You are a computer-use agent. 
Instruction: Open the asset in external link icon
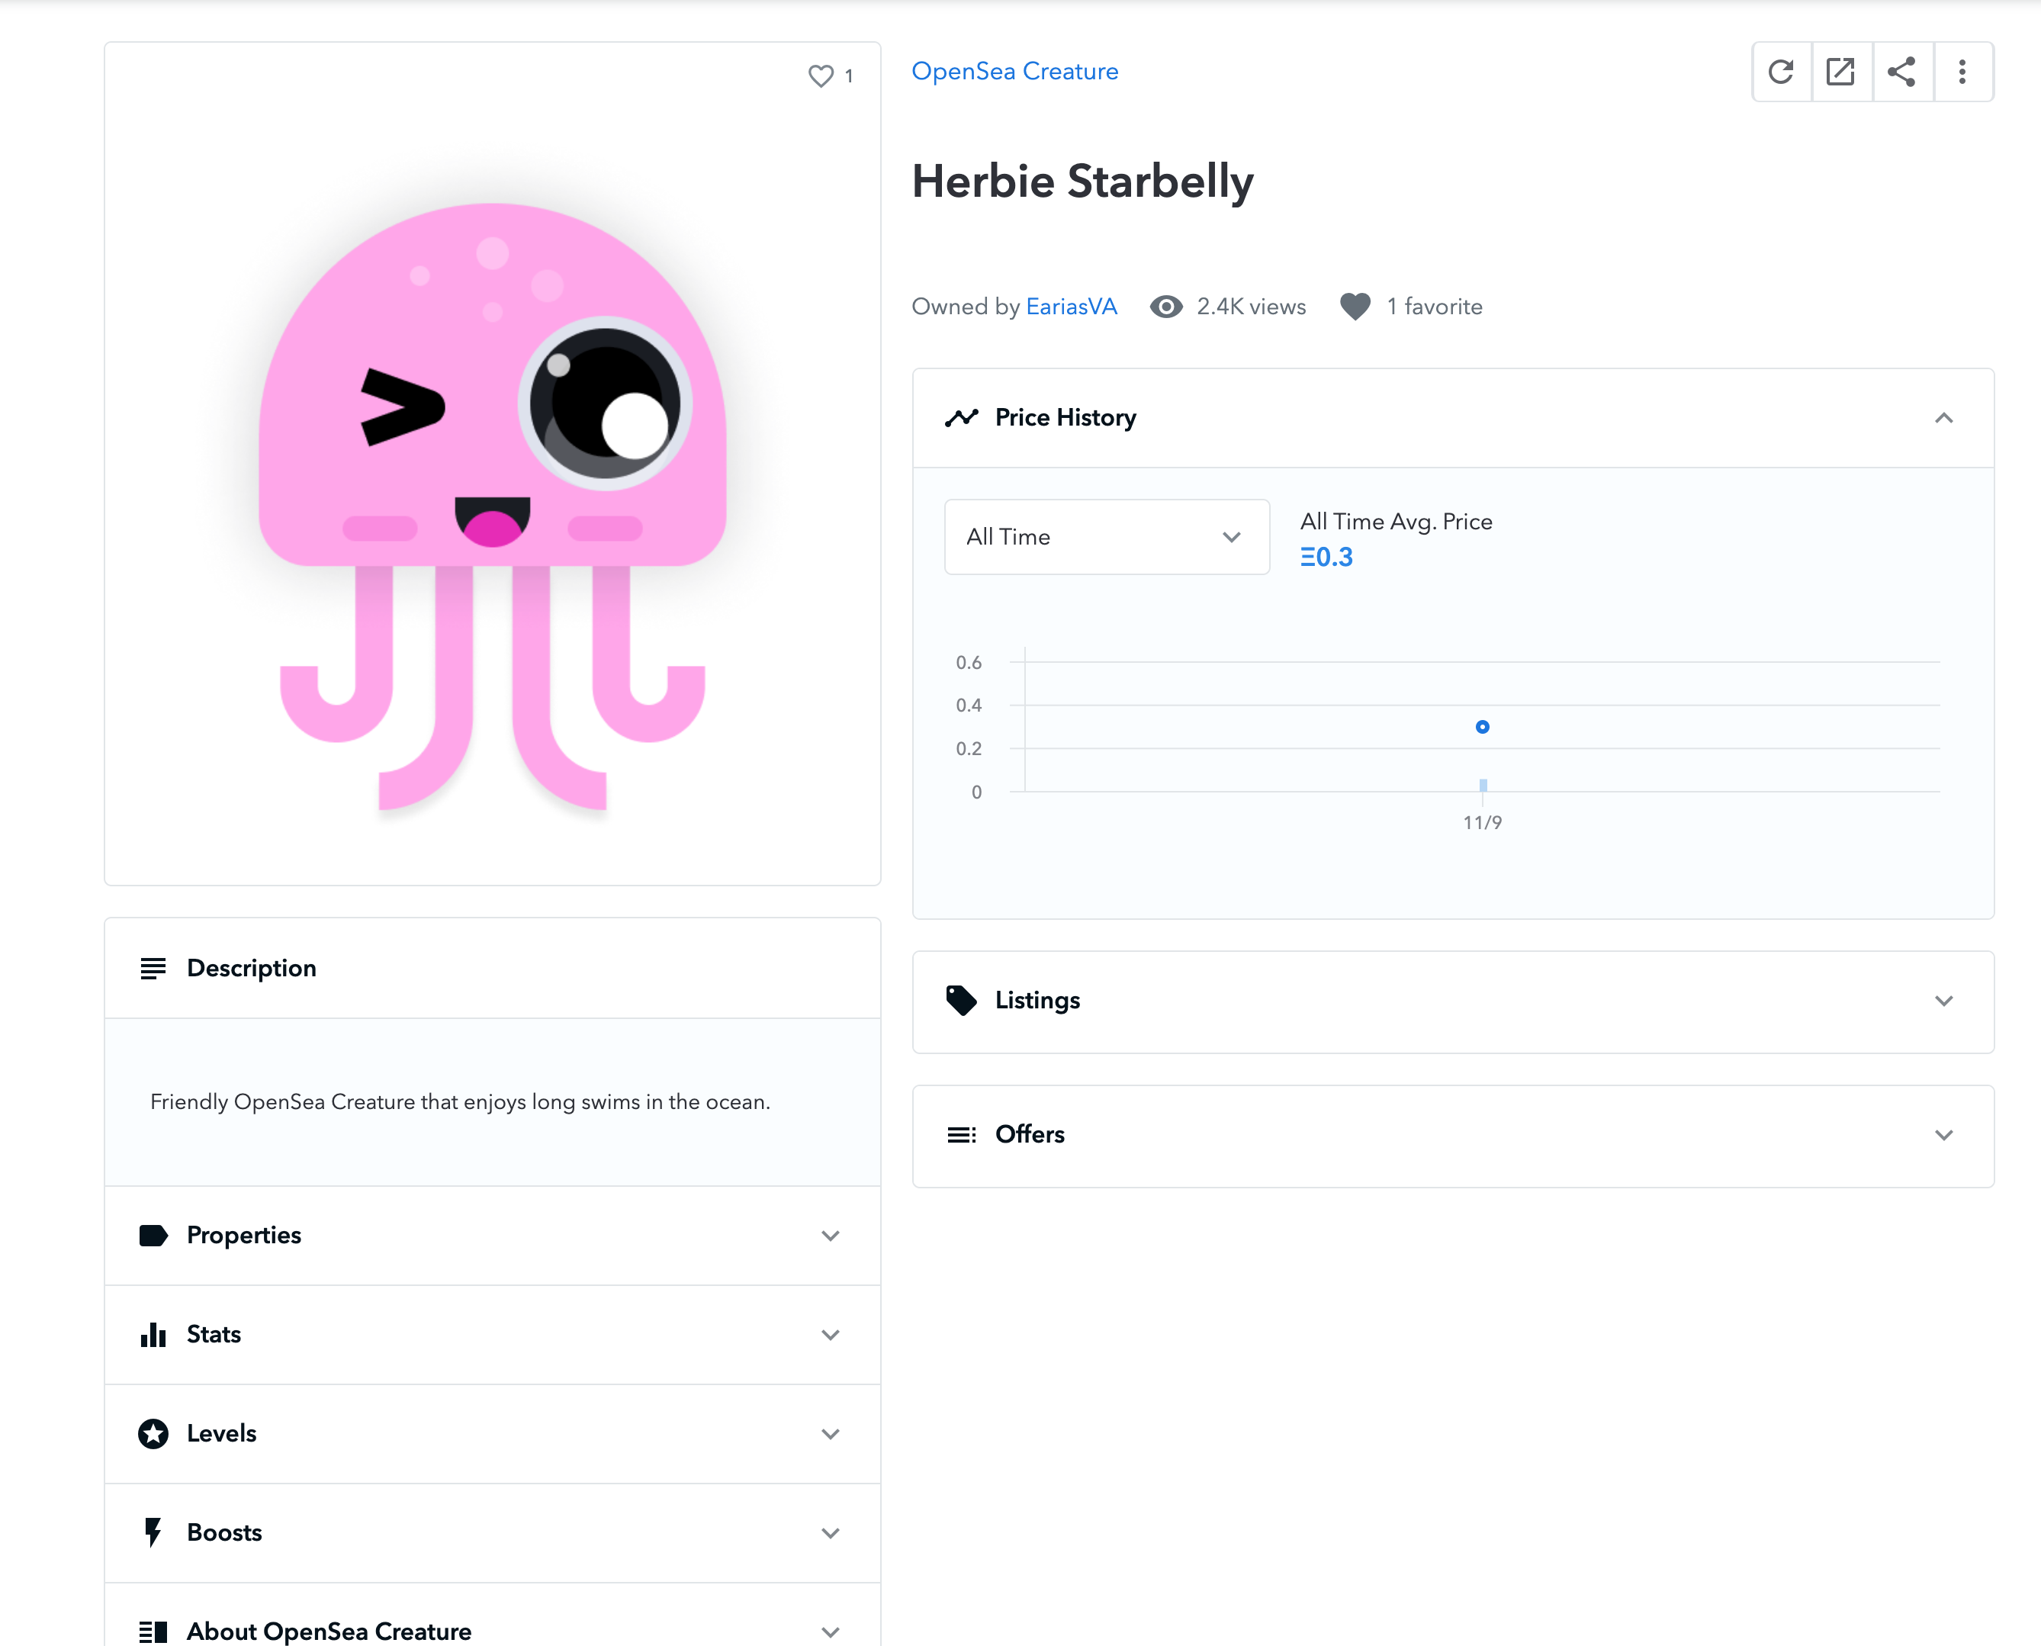(x=1841, y=72)
